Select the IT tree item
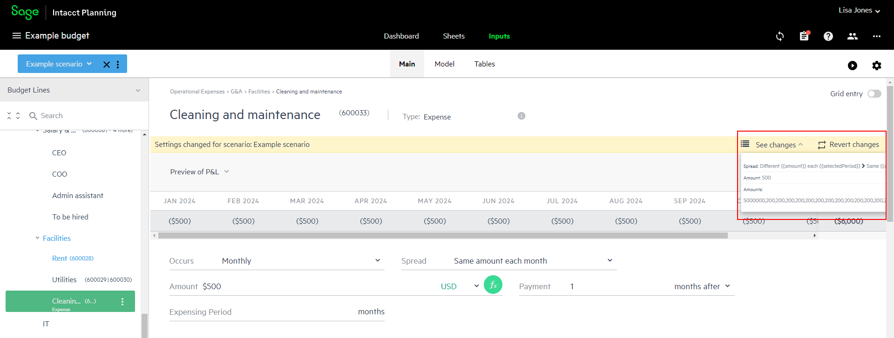Image resolution: width=894 pixels, height=338 pixels. [x=46, y=324]
